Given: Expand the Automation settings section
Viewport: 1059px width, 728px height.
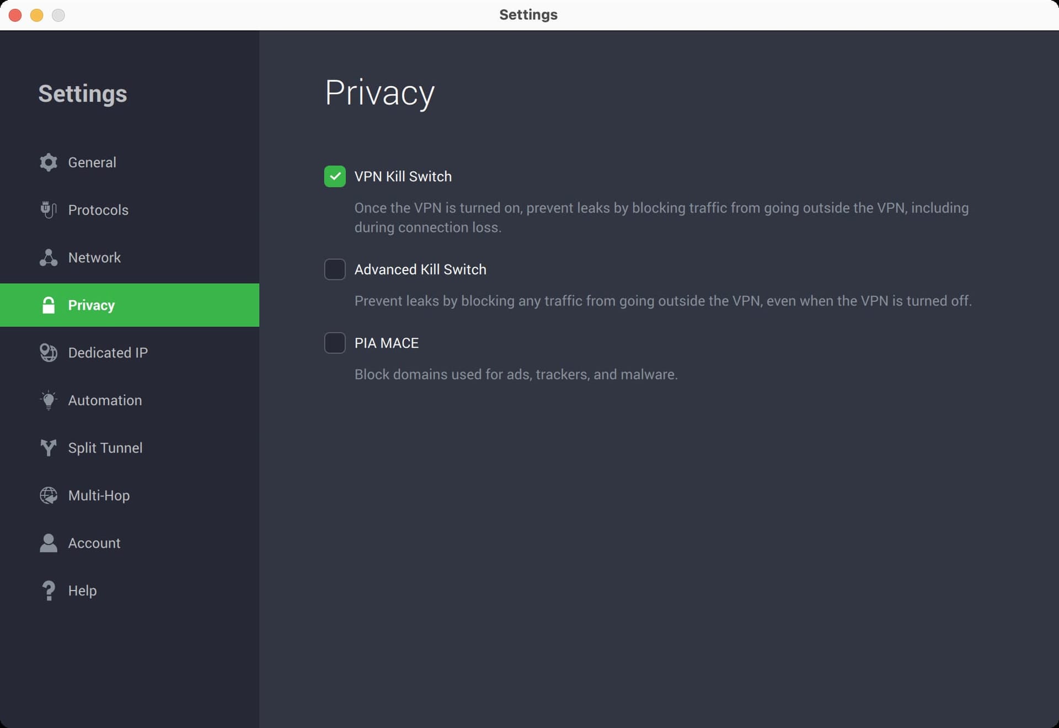Looking at the screenshot, I should (x=105, y=400).
